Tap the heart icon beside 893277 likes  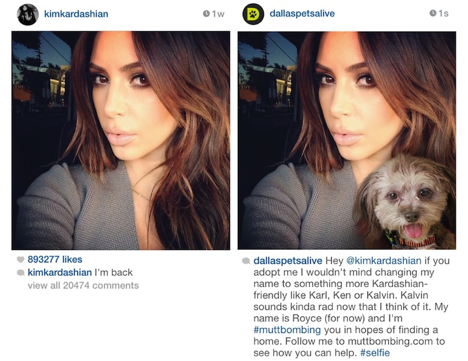coord(20,260)
